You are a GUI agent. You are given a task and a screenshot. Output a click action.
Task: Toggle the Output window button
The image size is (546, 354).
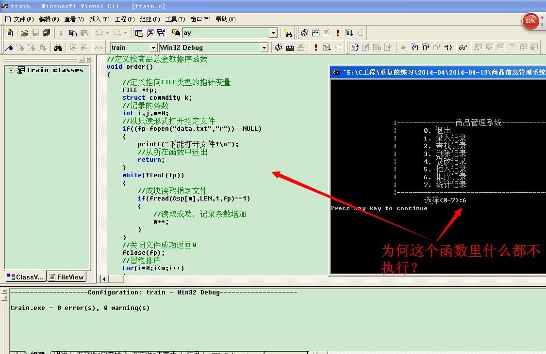(150, 33)
